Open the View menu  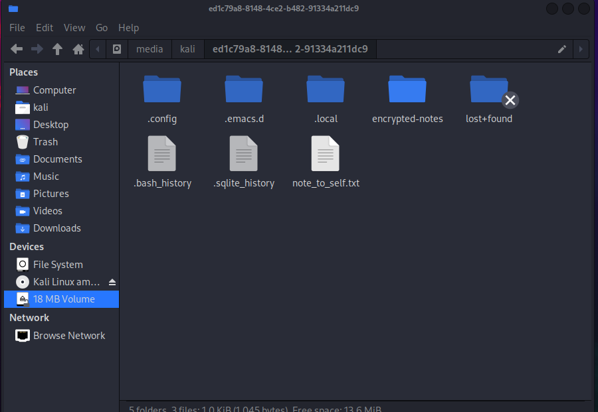point(74,27)
